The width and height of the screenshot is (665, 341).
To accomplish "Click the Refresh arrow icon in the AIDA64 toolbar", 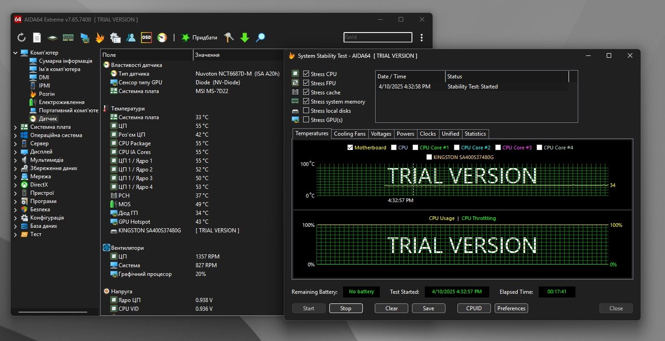I will pyautogui.click(x=22, y=38).
